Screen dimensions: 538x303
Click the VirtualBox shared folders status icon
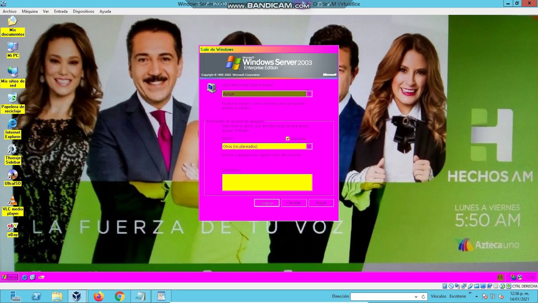(x=477, y=286)
